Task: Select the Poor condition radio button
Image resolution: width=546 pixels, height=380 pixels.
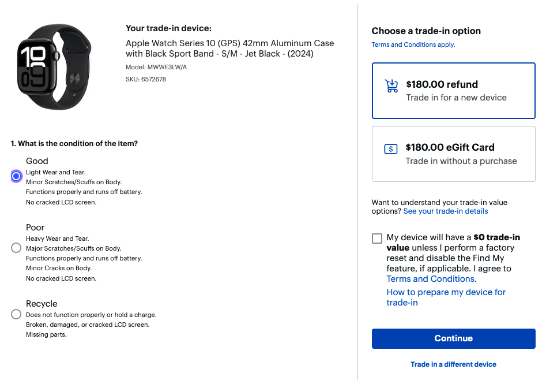Action: [16, 248]
